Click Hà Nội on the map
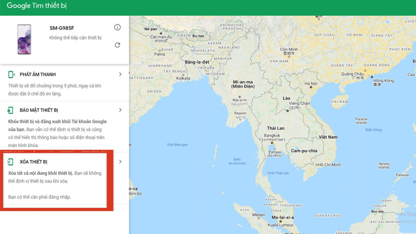Viewport: 416px width, 234px height. click(310, 84)
